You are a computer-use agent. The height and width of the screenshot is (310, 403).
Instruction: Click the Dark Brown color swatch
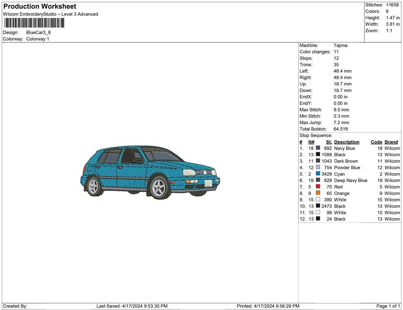(x=318, y=161)
